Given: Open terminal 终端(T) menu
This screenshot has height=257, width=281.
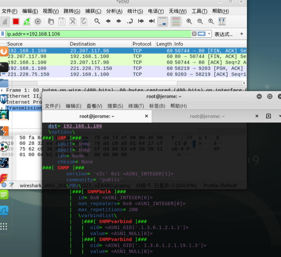Looking at the screenshot, I should pyautogui.click(x=136, y=106).
